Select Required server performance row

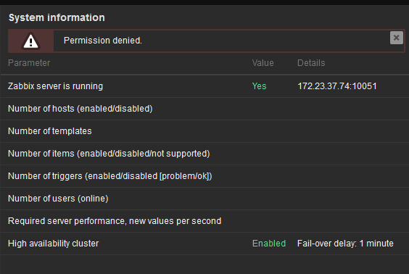pos(204,221)
